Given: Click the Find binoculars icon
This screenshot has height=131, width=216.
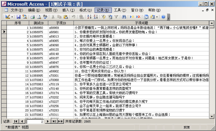Looking at the screenshot, I should (124, 17).
